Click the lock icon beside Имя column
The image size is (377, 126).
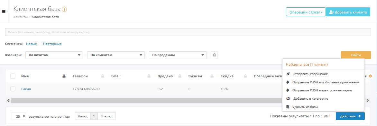point(64,76)
